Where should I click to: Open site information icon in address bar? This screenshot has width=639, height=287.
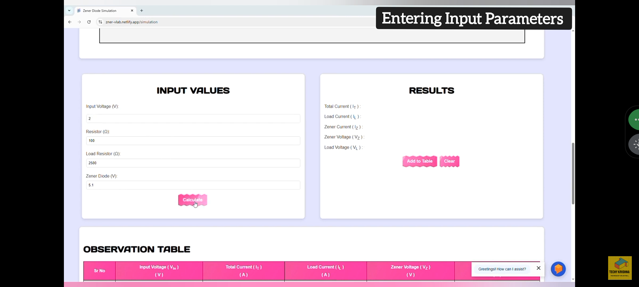pos(100,22)
